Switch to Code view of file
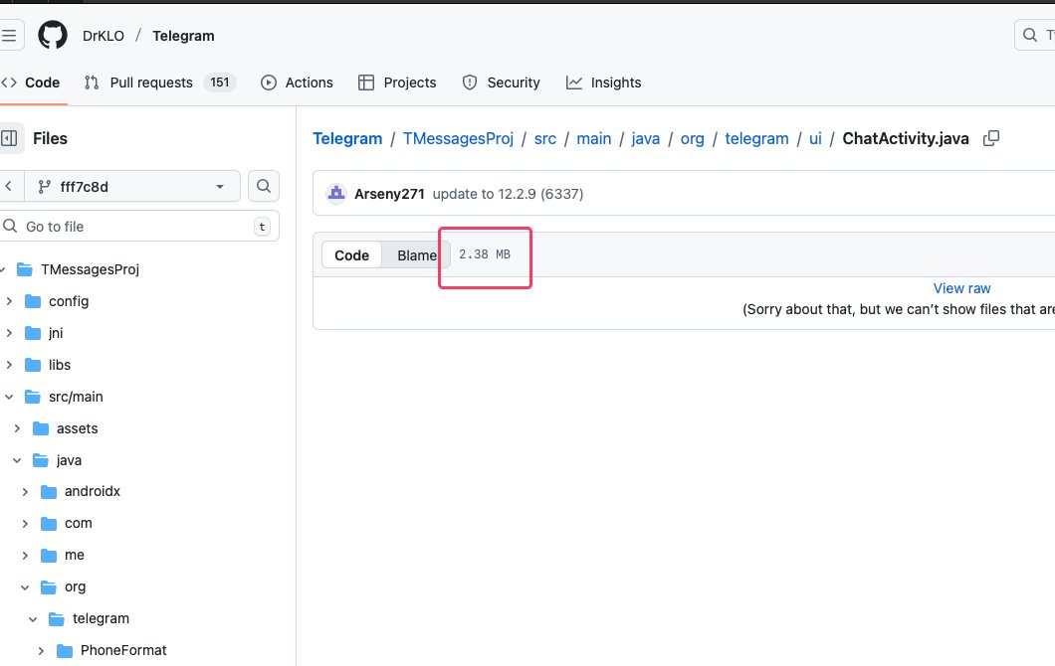Viewport: 1055px width, 666px height. (x=352, y=255)
